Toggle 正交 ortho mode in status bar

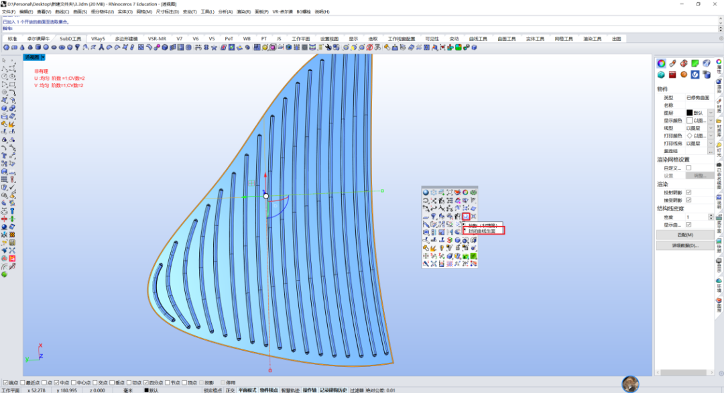(230, 390)
